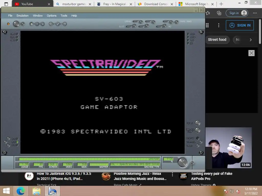Viewport: 262px width, 196px height.
Task: Click the 'unknown' status bar at bottom
Action: tap(89, 159)
